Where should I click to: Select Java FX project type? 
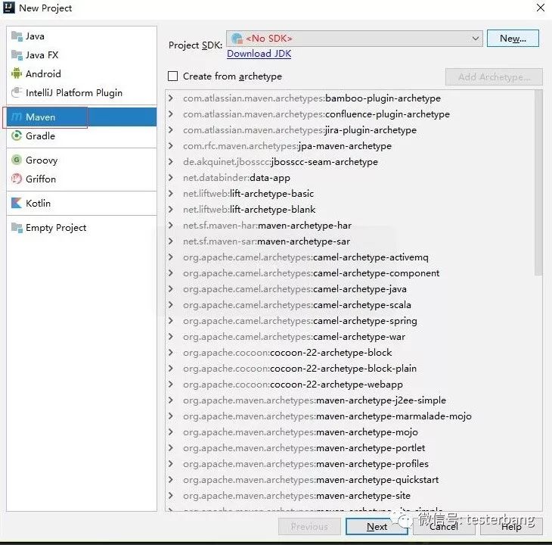[x=82, y=55]
